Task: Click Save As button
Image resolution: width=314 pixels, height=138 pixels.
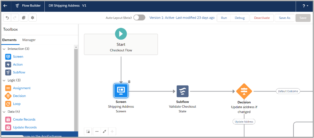Action: pos(285,18)
